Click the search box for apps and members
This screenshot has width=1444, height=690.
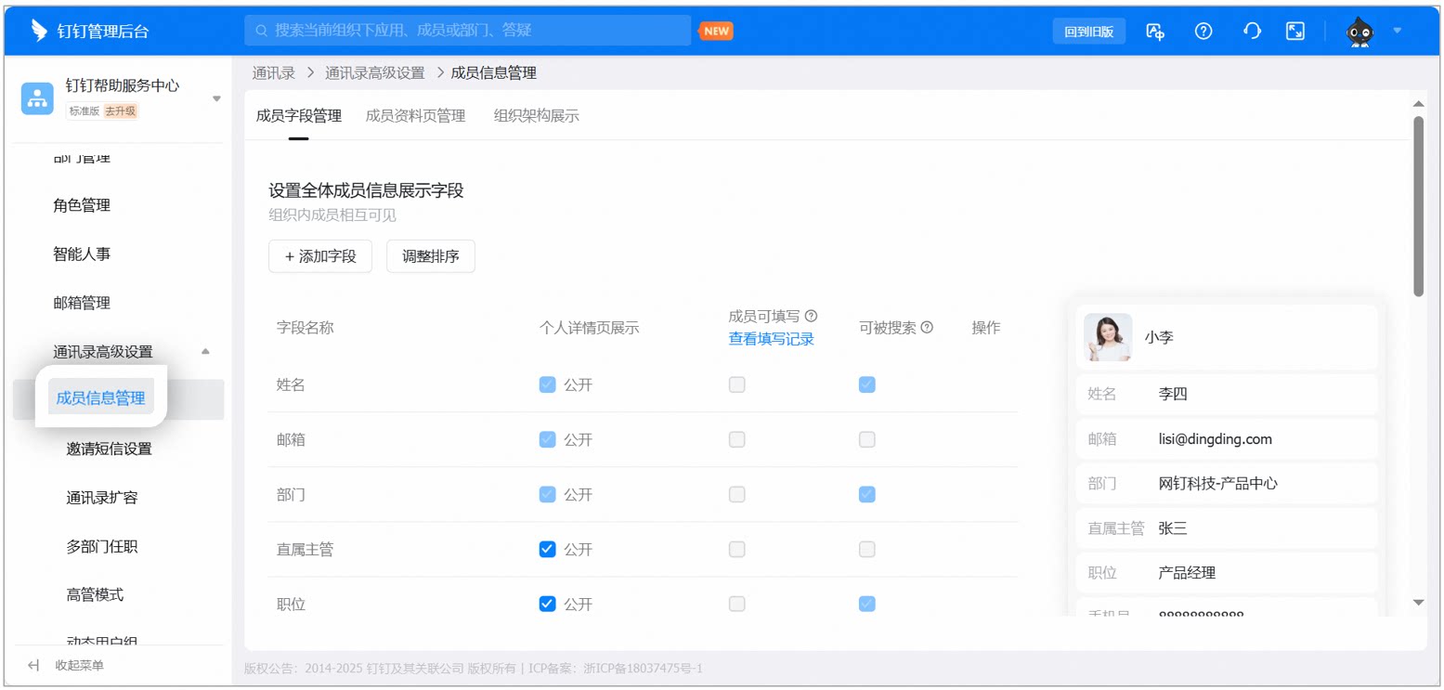[468, 31]
